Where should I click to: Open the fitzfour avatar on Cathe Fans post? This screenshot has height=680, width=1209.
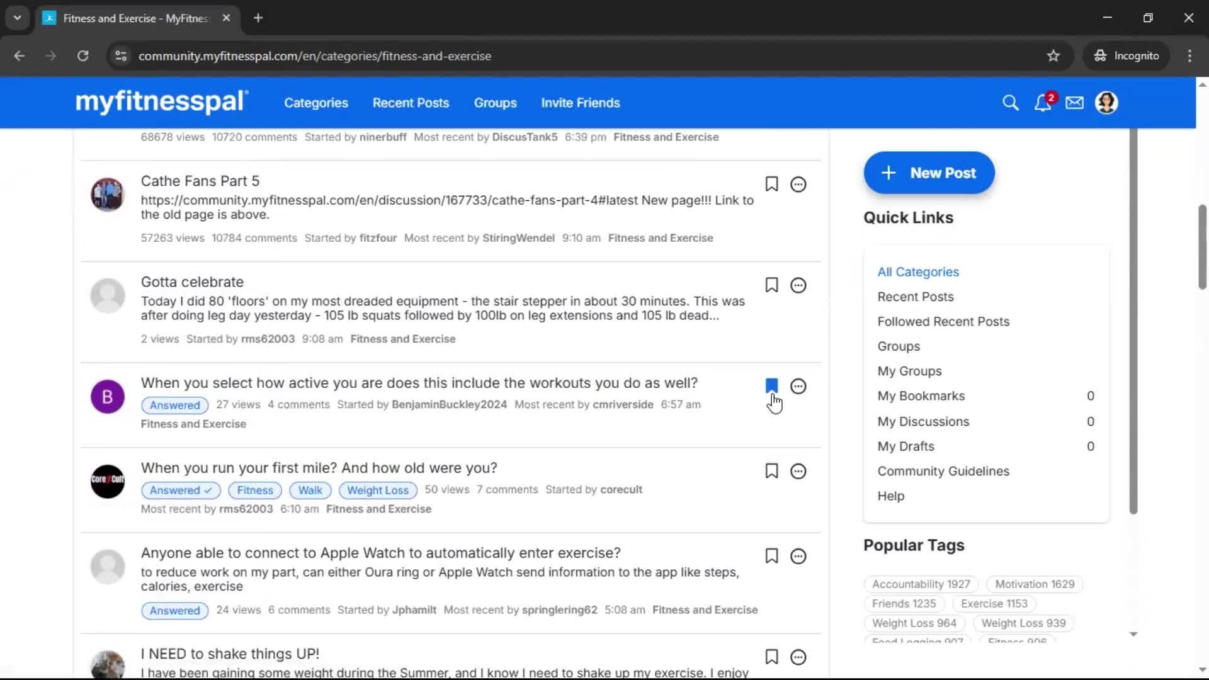point(107,195)
